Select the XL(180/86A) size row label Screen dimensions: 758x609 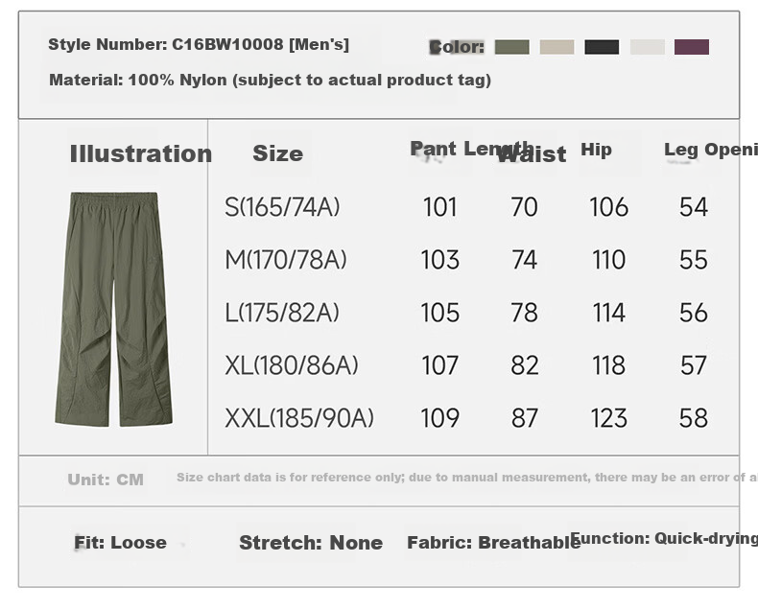(292, 364)
